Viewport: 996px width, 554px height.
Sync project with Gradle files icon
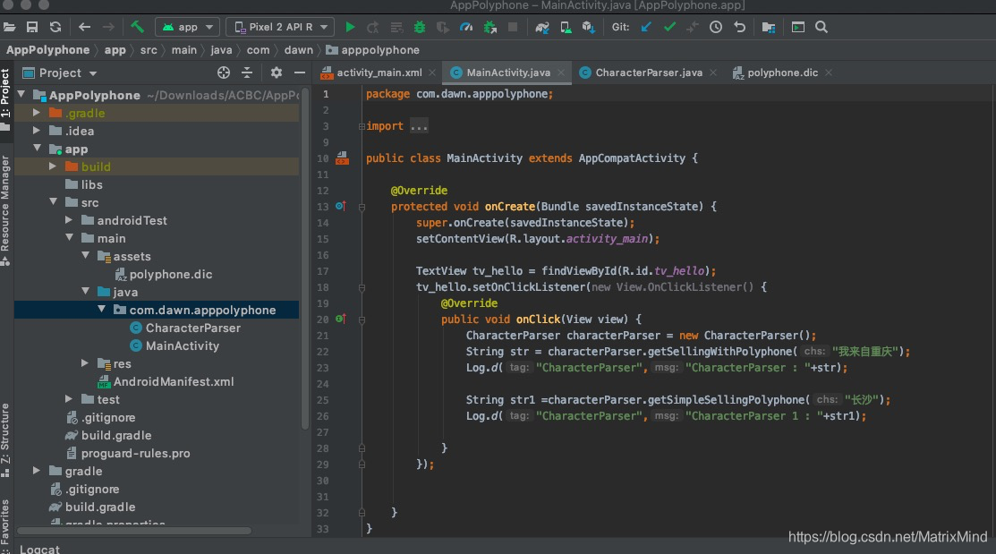click(x=542, y=28)
